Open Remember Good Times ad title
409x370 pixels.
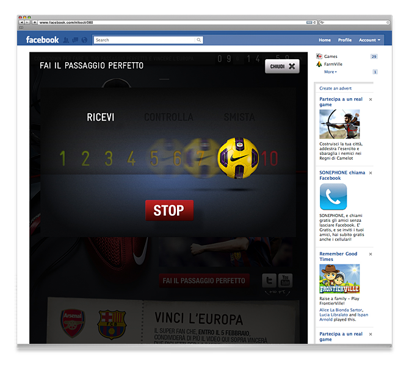(x=338, y=257)
